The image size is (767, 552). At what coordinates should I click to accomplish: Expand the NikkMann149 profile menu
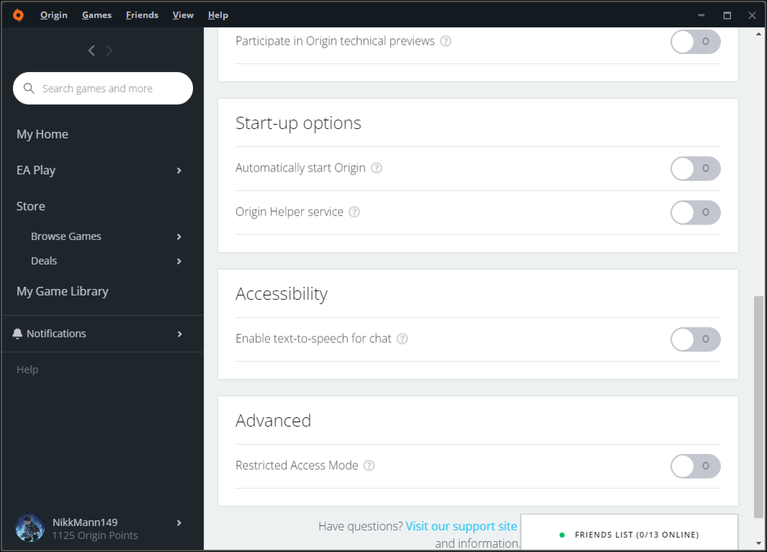[179, 522]
